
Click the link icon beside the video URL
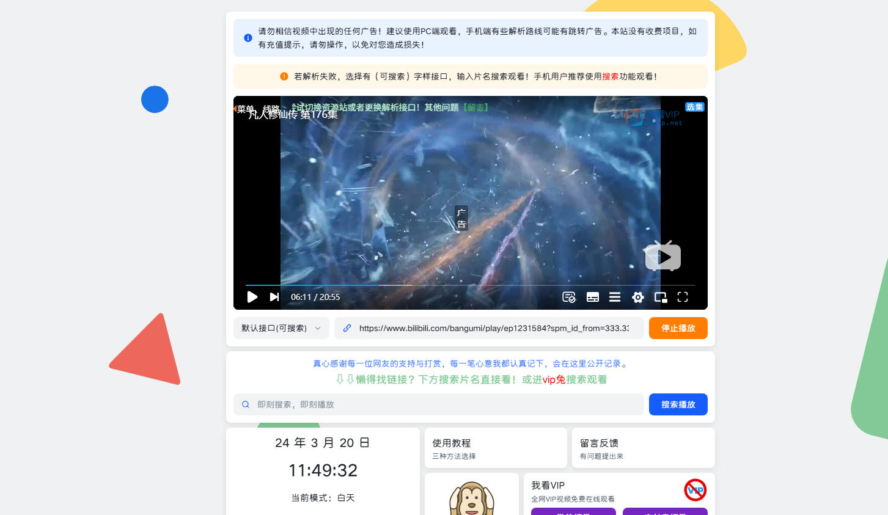pyautogui.click(x=347, y=328)
